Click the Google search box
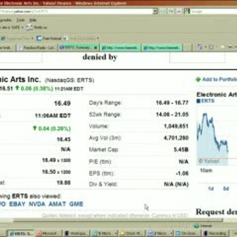 [213, 11]
